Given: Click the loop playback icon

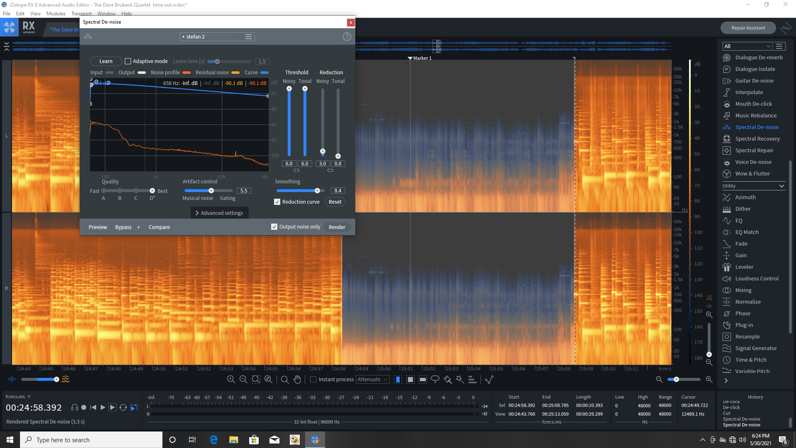Looking at the screenshot, I should [x=123, y=407].
